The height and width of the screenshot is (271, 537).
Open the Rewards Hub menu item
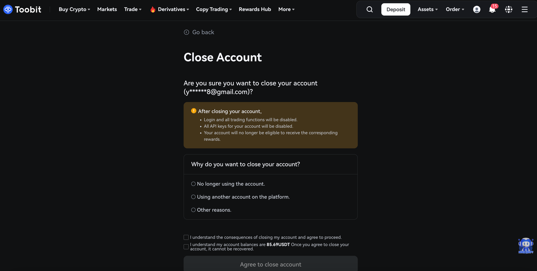255,9
